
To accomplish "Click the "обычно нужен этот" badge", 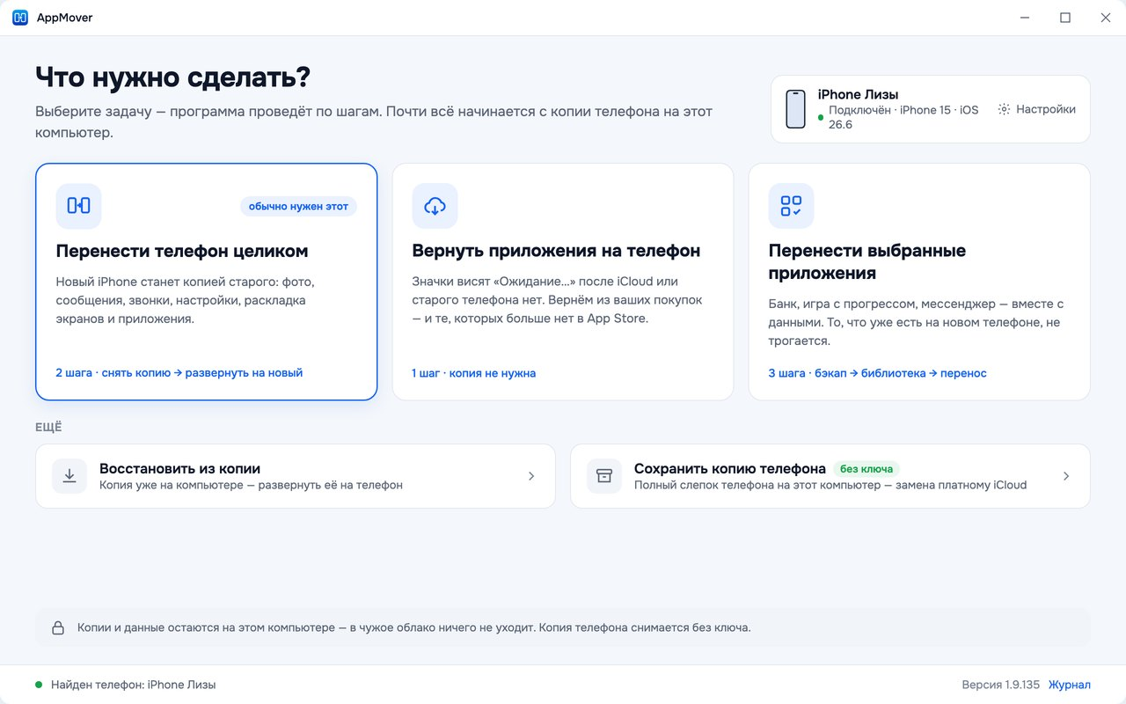I will (x=298, y=207).
